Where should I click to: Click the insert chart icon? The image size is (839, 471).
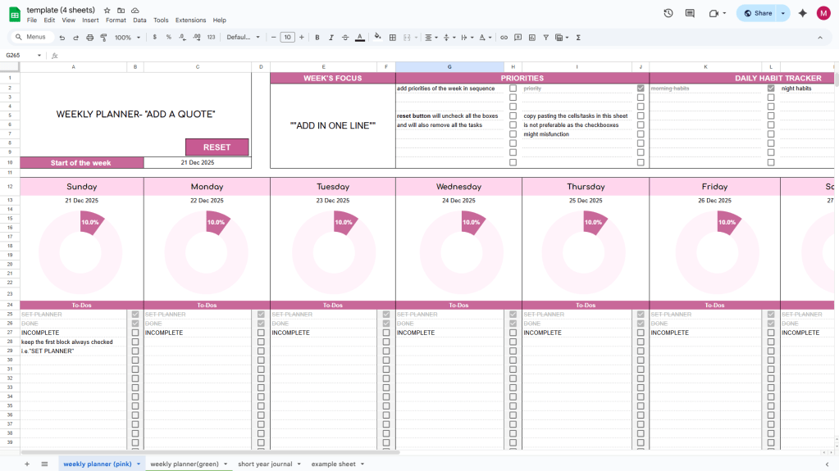(532, 38)
